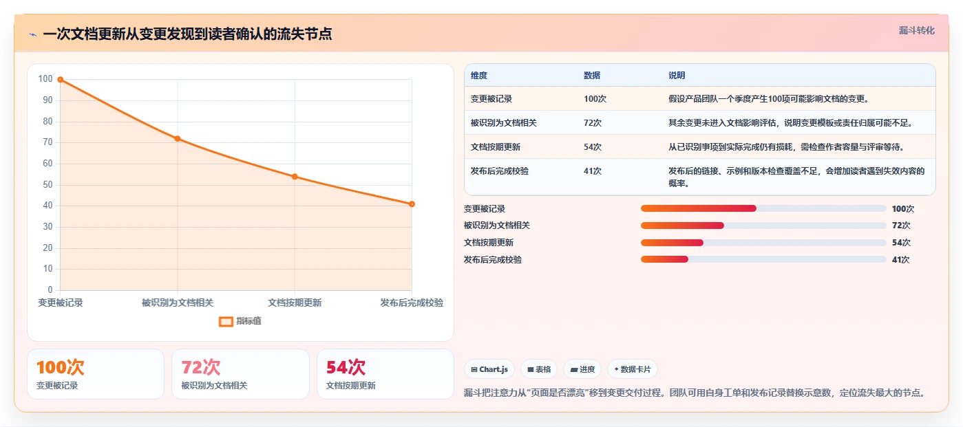
Task: Click the x-axis label 发布后完成校验 under the chart
Action: 412,303
